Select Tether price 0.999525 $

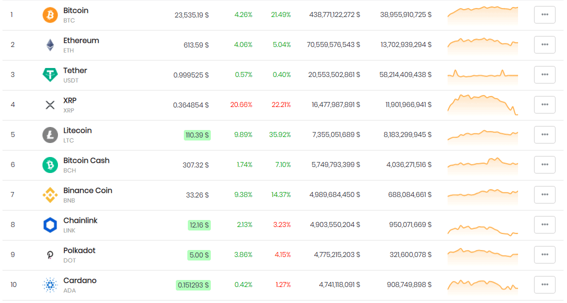coord(191,75)
